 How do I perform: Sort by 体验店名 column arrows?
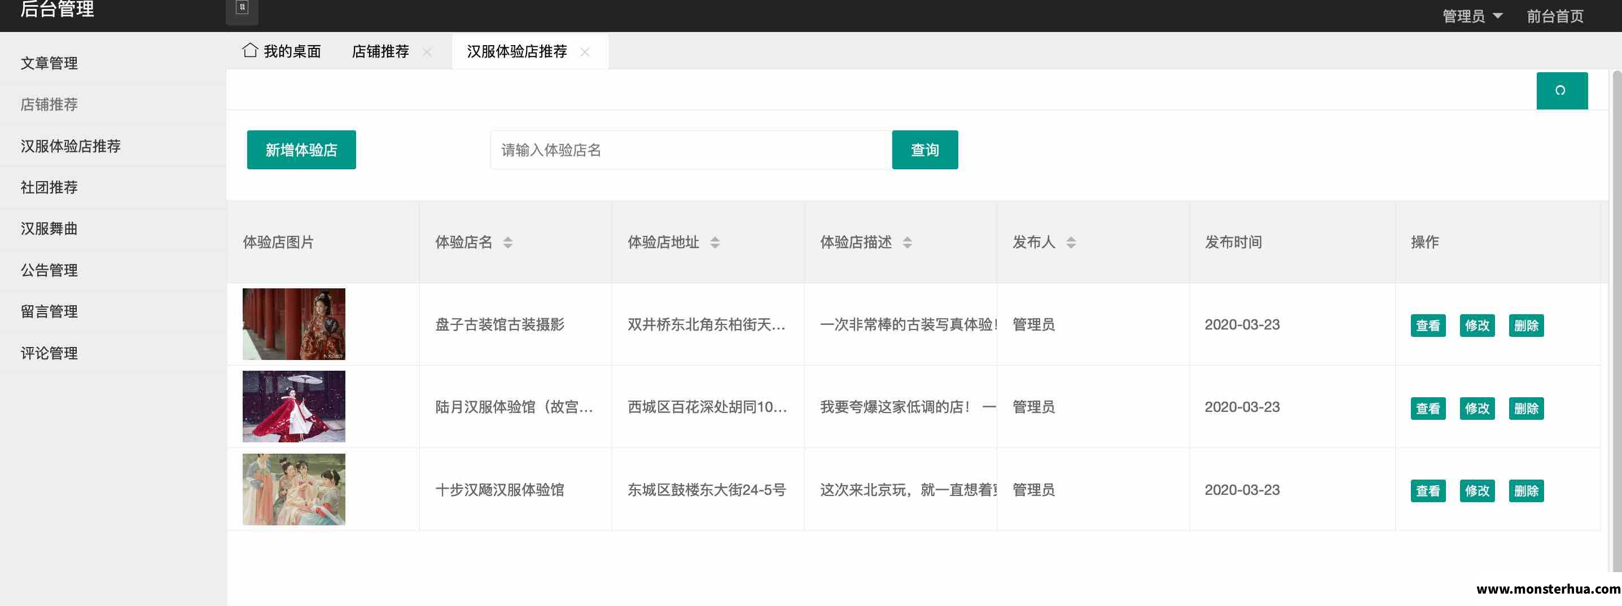click(x=507, y=242)
